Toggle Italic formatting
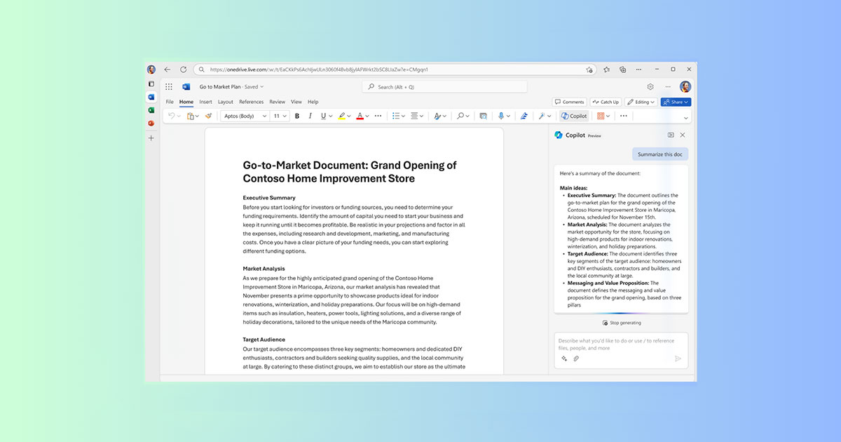 click(310, 116)
